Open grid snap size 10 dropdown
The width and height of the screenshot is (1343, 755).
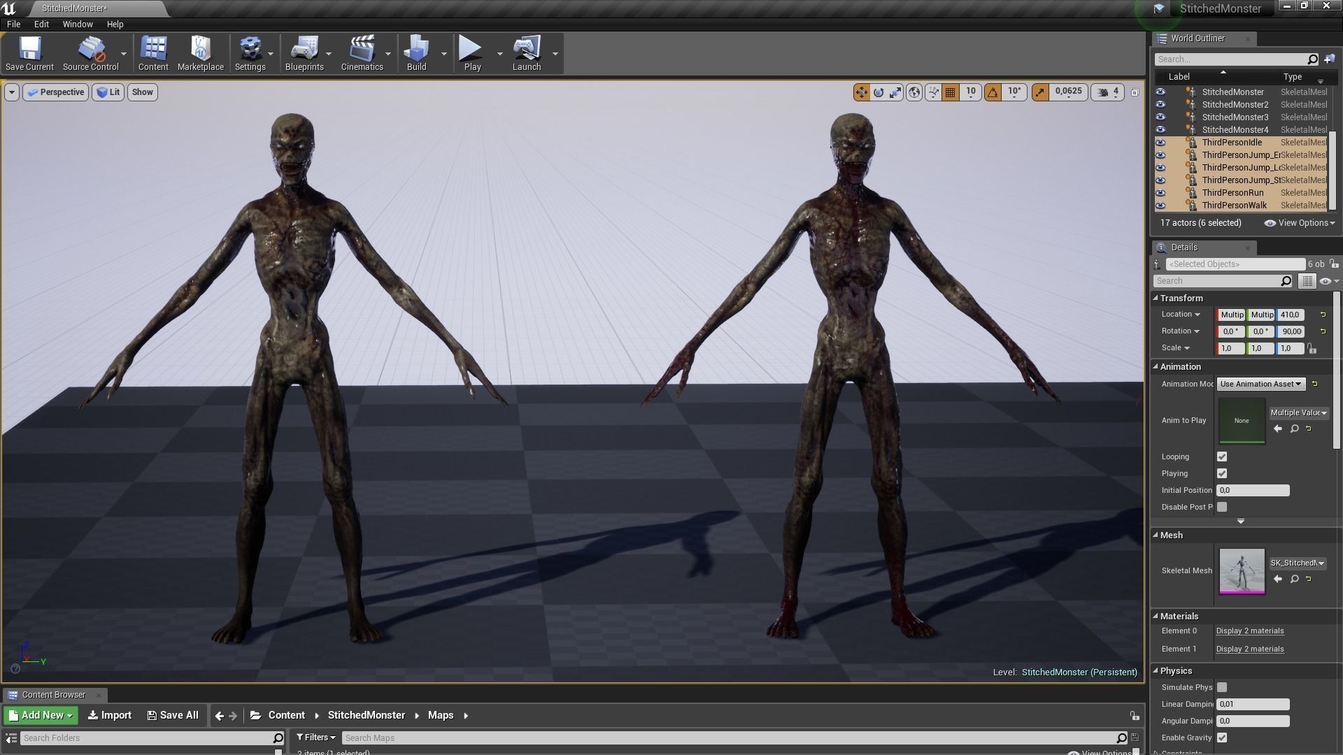click(x=971, y=92)
